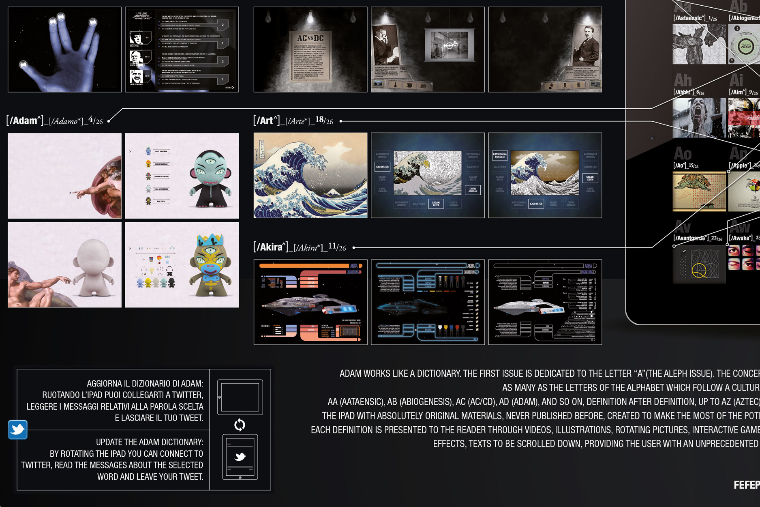Click highlighted KALOYSTER button in eagle wave screen
This screenshot has height=507, width=760.
click(x=382, y=167)
